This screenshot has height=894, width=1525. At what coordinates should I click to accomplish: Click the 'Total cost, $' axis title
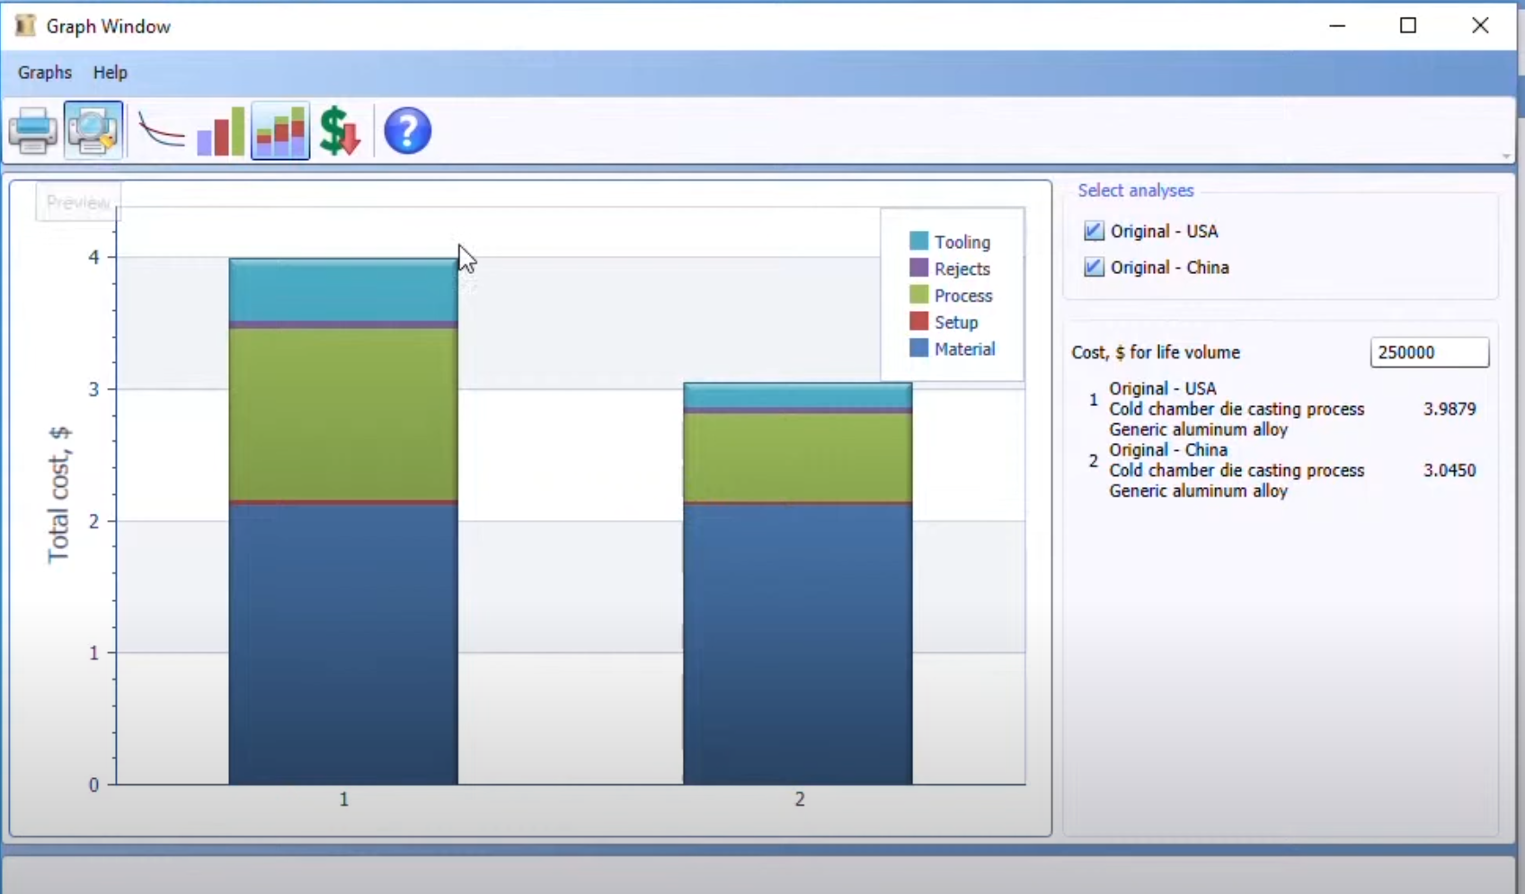click(x=59, y=495)
